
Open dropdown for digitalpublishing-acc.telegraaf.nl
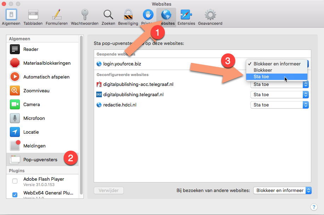click(279, 85)
